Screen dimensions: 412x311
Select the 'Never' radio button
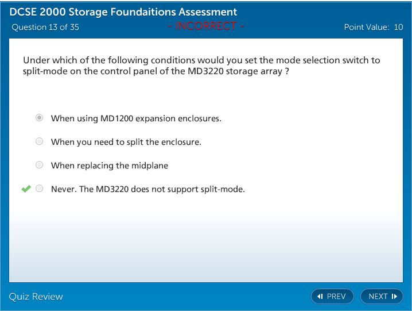(39, 189)
